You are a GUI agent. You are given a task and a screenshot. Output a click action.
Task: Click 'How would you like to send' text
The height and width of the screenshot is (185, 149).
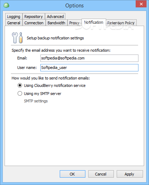51,78
